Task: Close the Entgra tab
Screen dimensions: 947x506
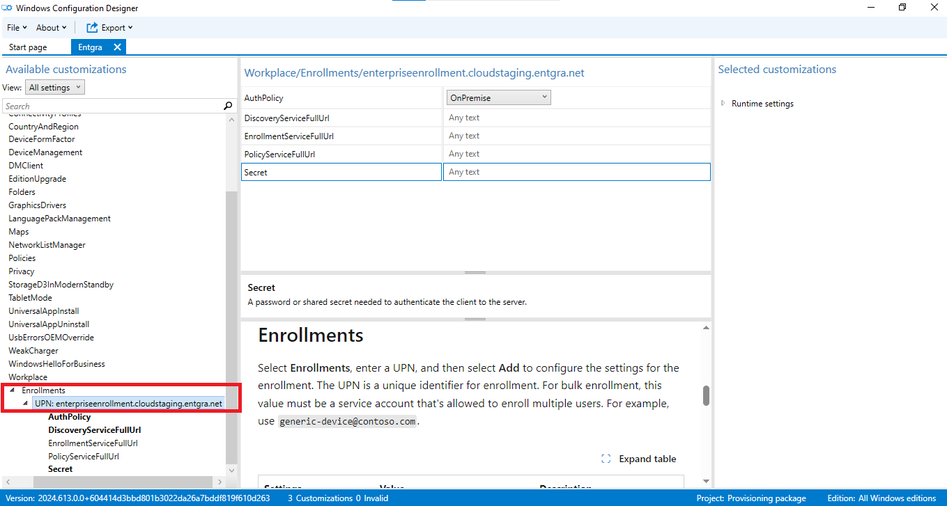Action: click(117, 47)
